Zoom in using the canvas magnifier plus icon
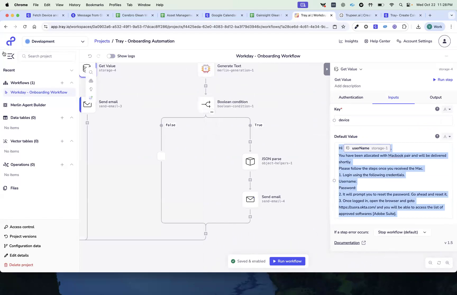The image size is (457, 295). (x=447, y=263)
